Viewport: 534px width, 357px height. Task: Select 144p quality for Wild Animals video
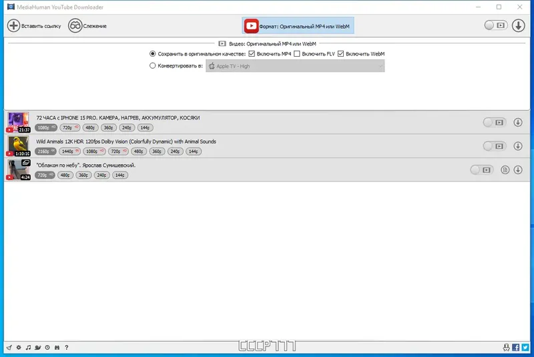194,151
